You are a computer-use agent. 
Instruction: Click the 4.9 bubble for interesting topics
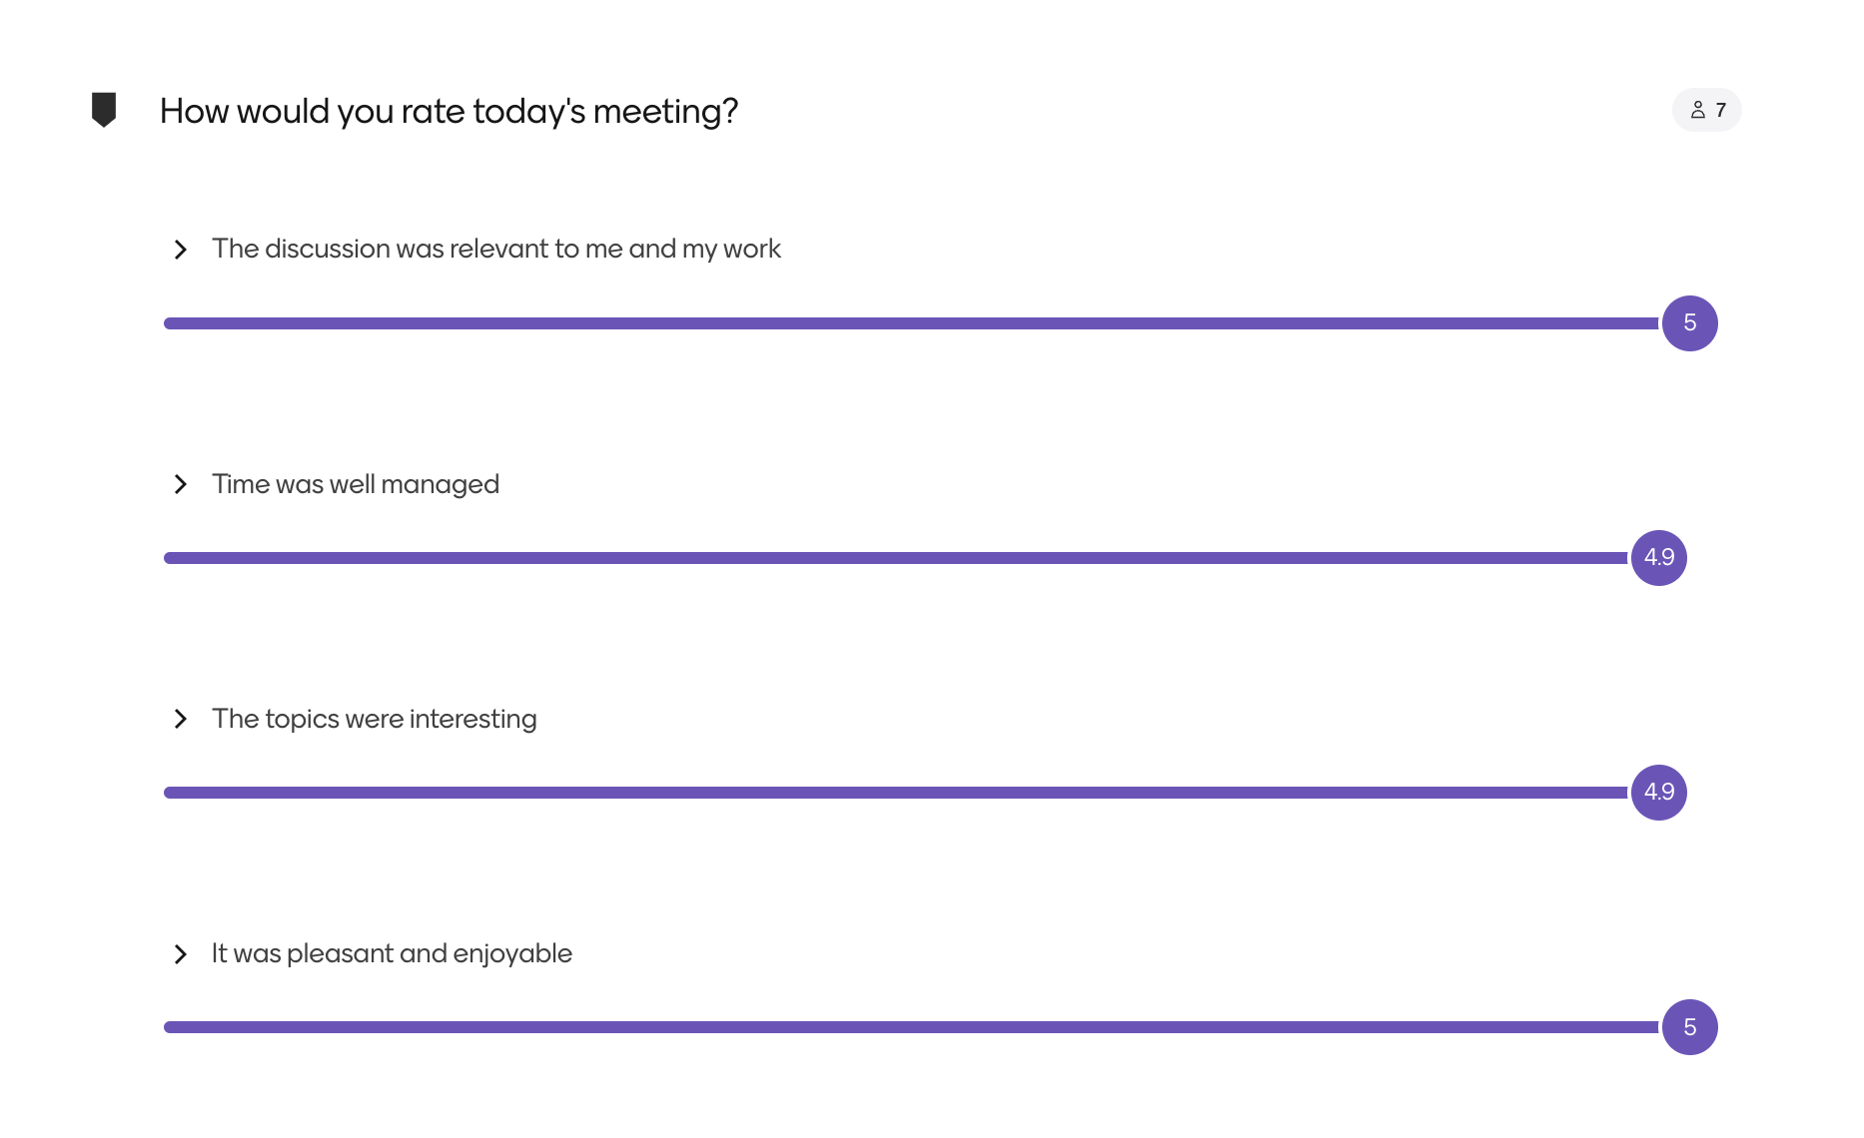tap(1658, 793)
